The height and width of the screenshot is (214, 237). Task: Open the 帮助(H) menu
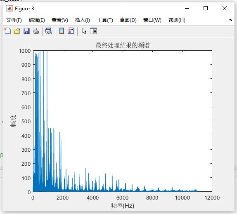click(177, 20)
